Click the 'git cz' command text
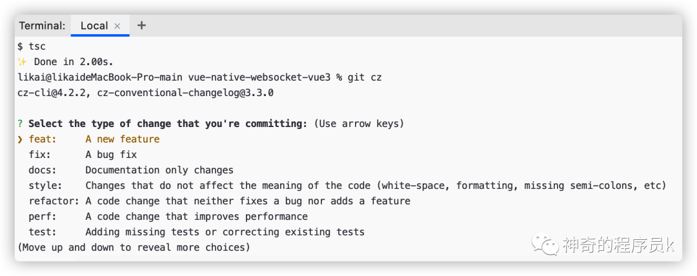This screenshot has width=697, height=276. [365, 77]
